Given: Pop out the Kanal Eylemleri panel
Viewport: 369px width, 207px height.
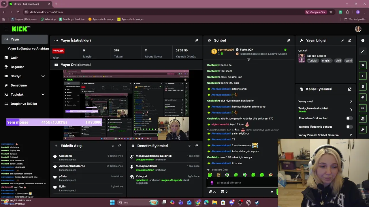Looking at the screenshot, I should point(350,89).
